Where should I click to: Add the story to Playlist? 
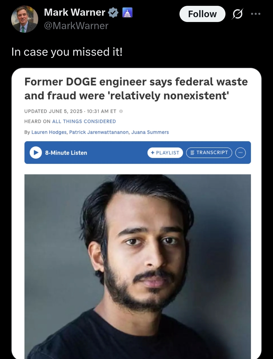[x=165, y=153]
